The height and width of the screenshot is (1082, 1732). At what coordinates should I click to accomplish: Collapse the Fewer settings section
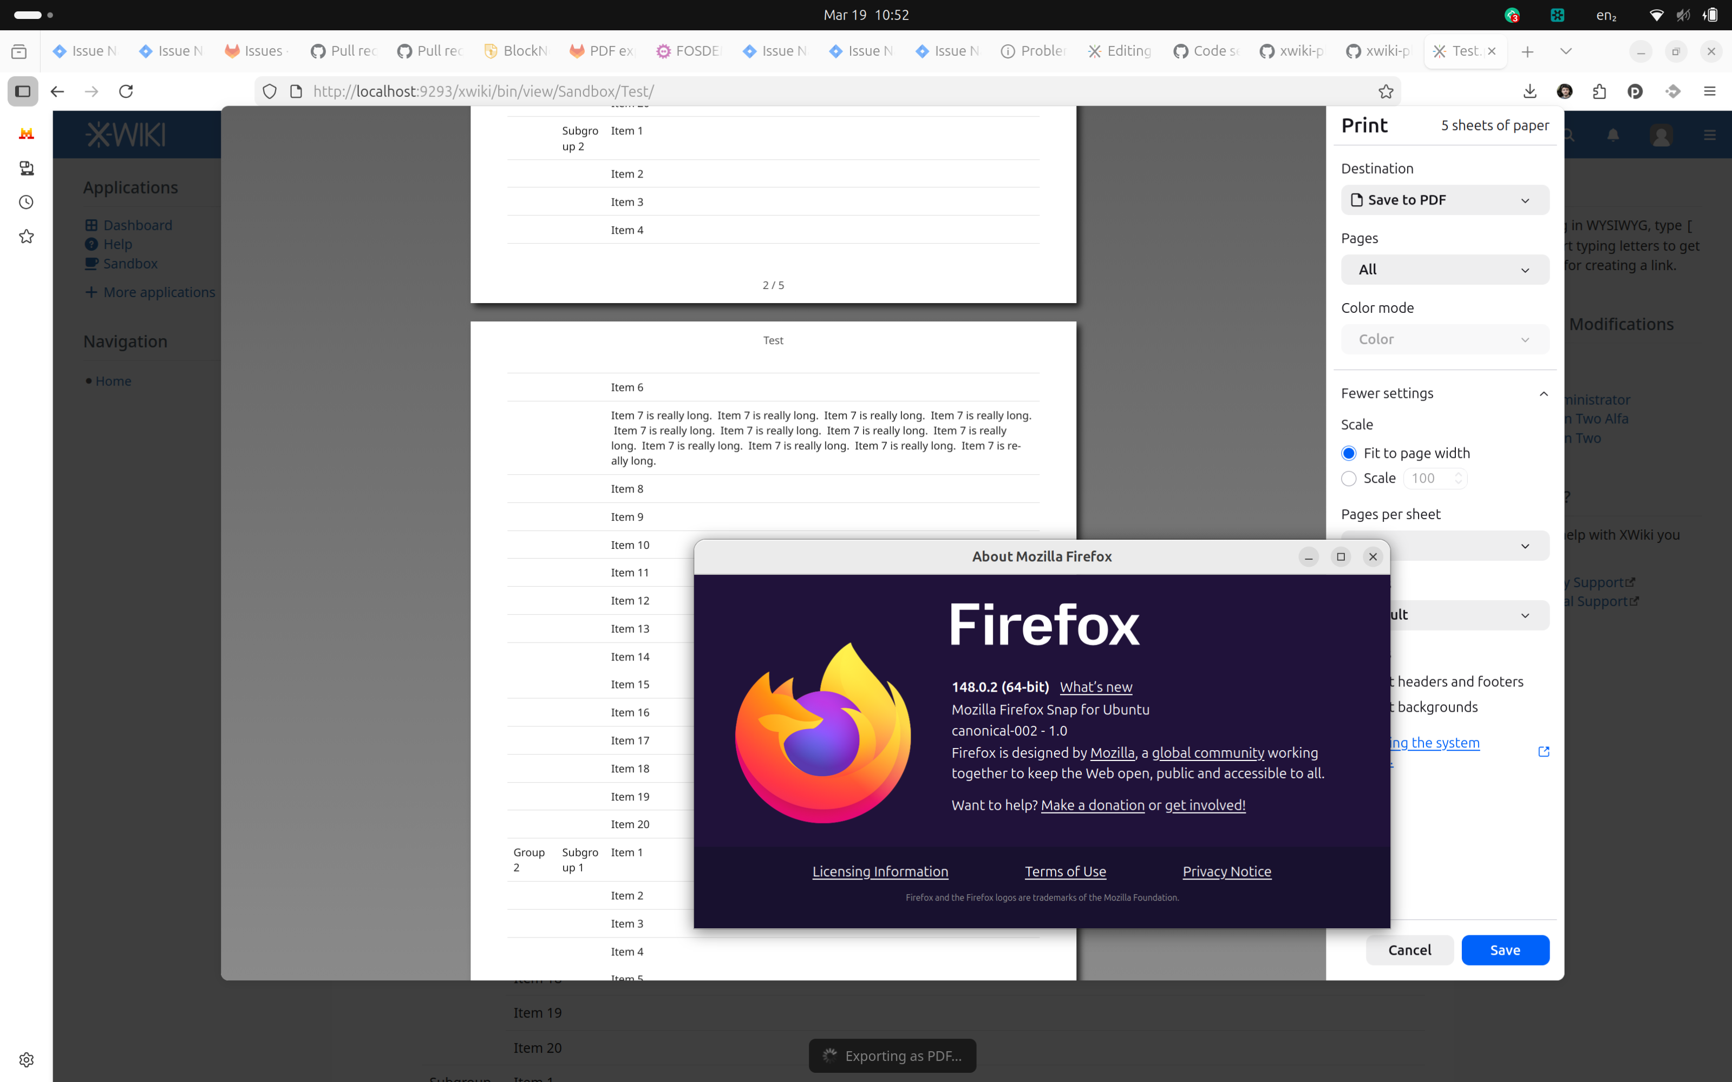coord(1445,393)
